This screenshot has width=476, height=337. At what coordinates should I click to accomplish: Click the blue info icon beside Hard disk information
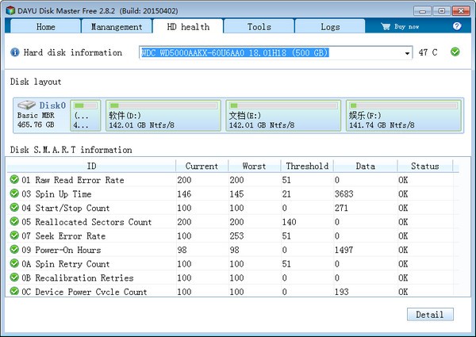[x=14, y=53]
